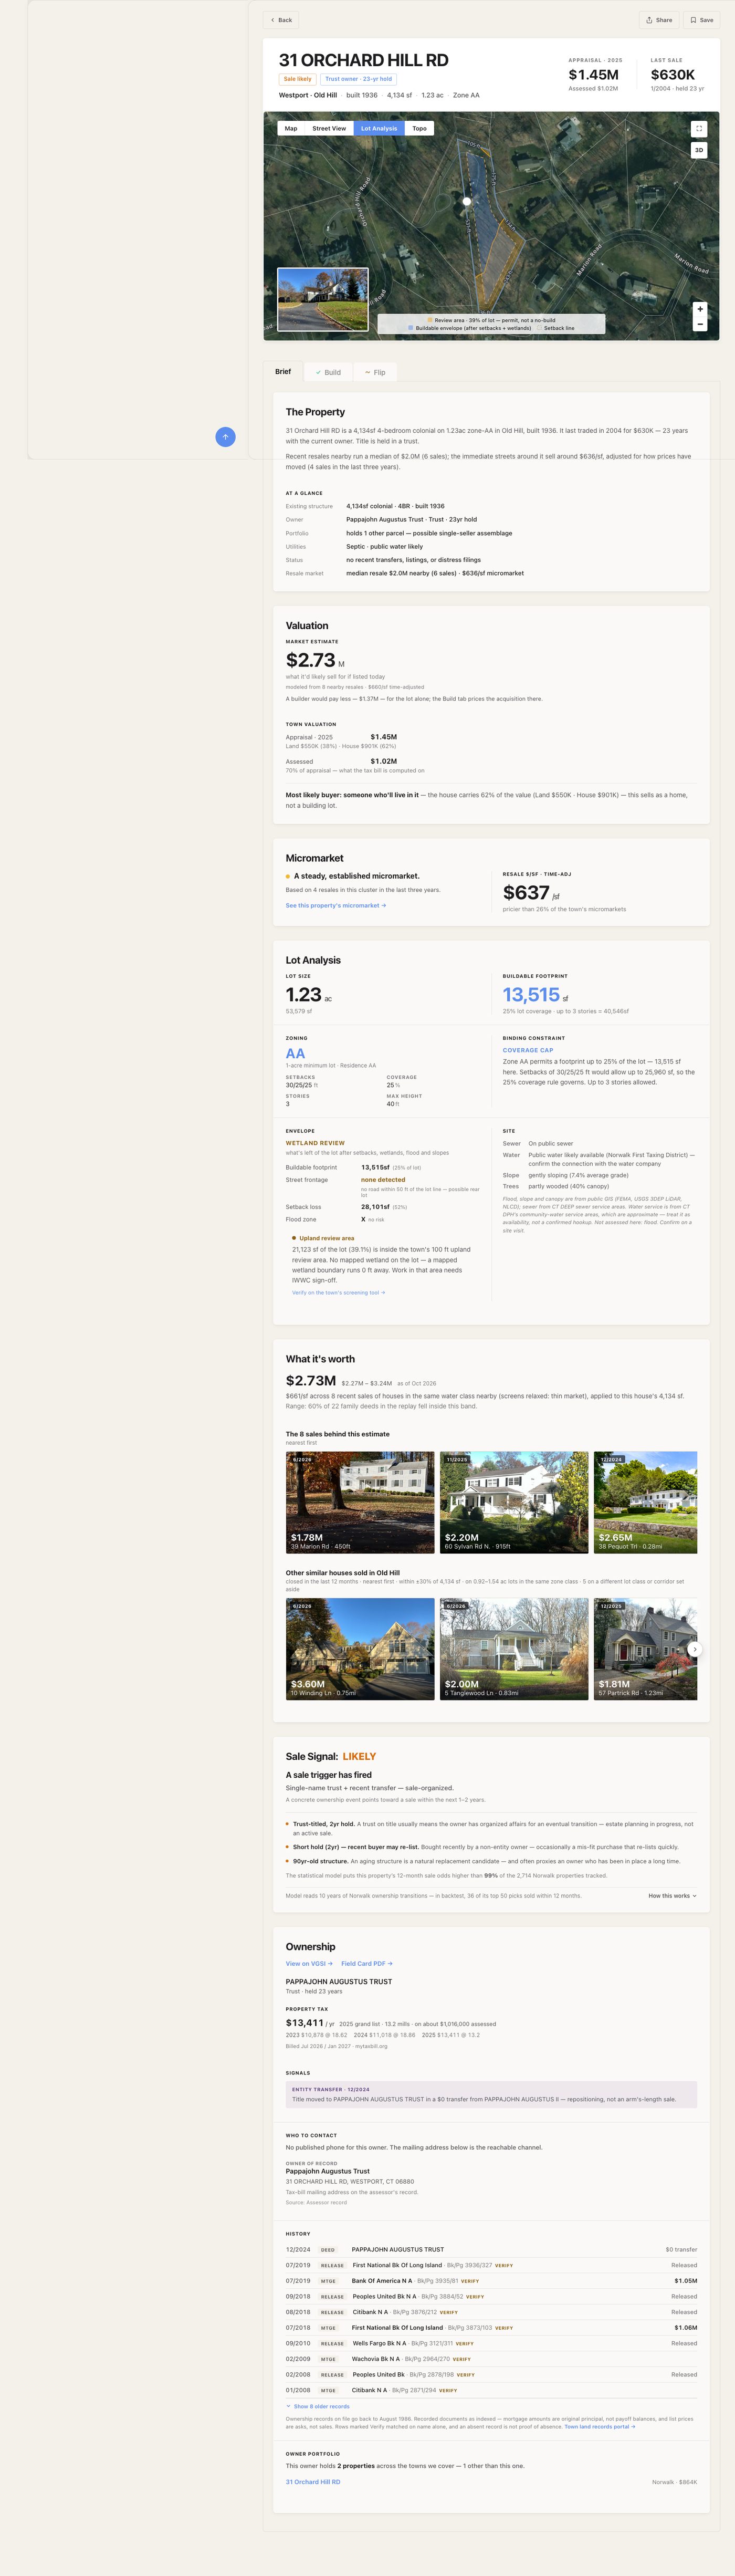Verify Bank Of America N A mortgage record

pyautogui.click(x=469, y=2282)
